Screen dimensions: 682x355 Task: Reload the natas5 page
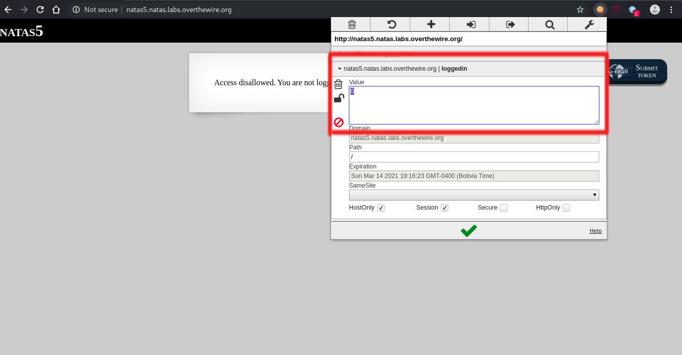pyautogui.click(x=40, y=10)
